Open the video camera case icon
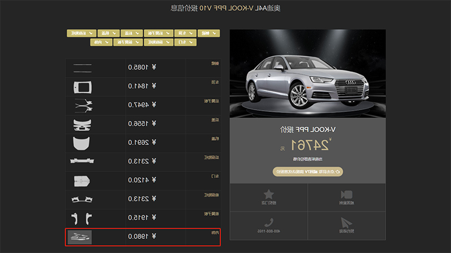The width and height of the screenshot is (451, 253). (346, 195)
